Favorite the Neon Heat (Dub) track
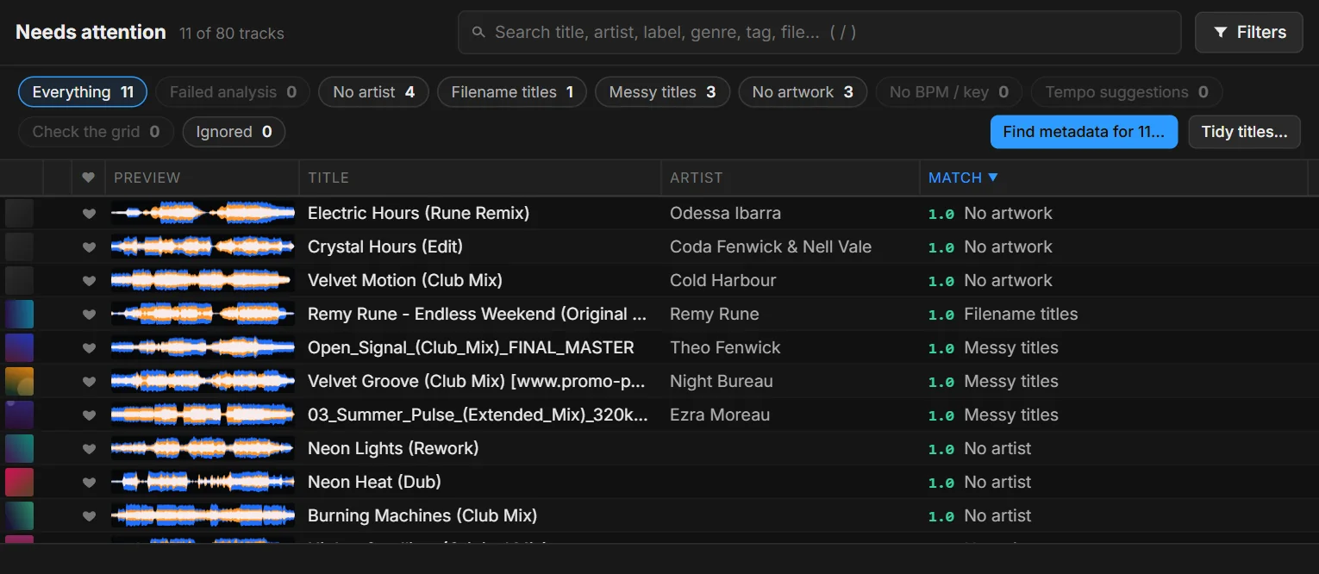Screen dimensions: 1319x574 click(x=89, y=483)
